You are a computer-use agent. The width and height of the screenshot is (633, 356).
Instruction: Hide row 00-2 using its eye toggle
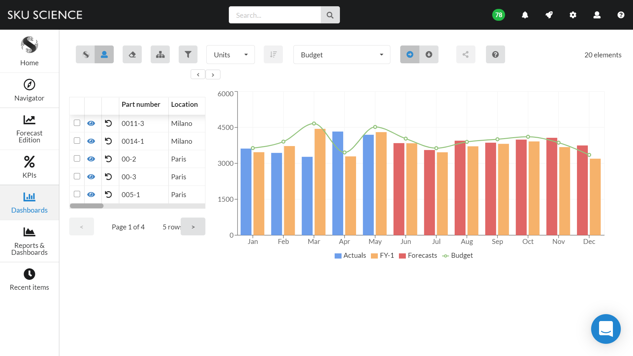91,159
